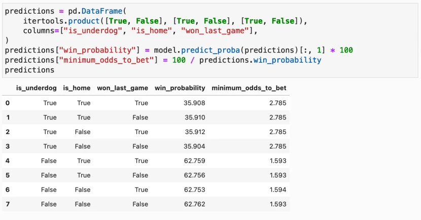Click the final predictions line in cell
The width and height of the screenshot is (421, 220).
point(29,70)
